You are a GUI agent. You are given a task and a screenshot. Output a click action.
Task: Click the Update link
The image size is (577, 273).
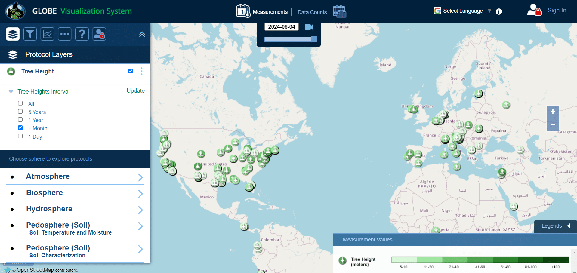point(135,91)
